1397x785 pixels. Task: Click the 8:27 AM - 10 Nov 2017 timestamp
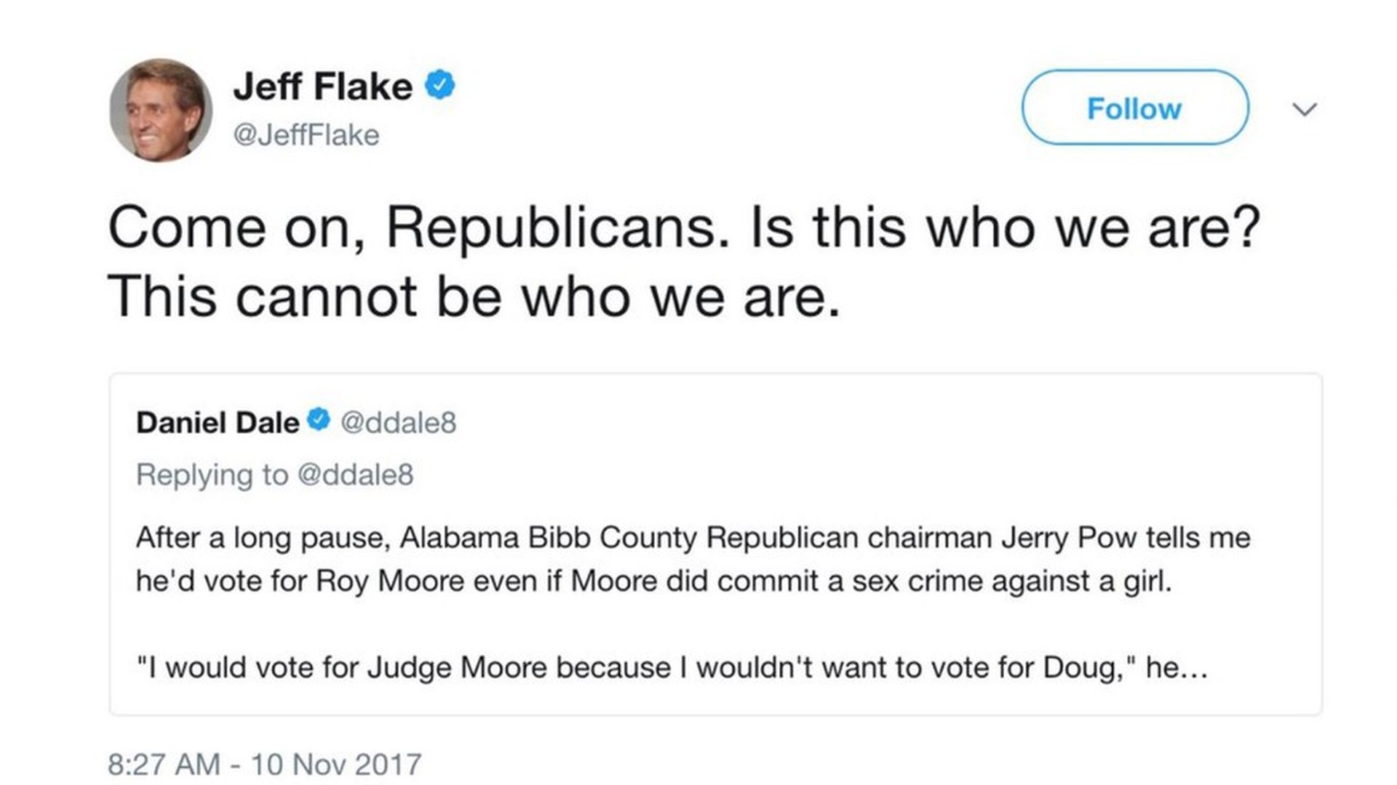pyautogui.click(x=265, y=765)
